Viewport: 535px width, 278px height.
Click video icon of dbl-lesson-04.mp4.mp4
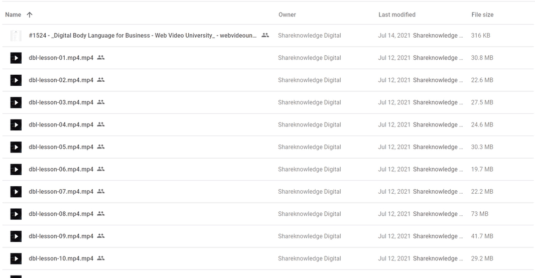tap(16, 125)
